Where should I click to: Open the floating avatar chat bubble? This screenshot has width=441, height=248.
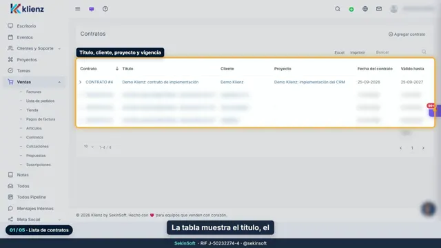pyautogui.click(x=428, y=209)
